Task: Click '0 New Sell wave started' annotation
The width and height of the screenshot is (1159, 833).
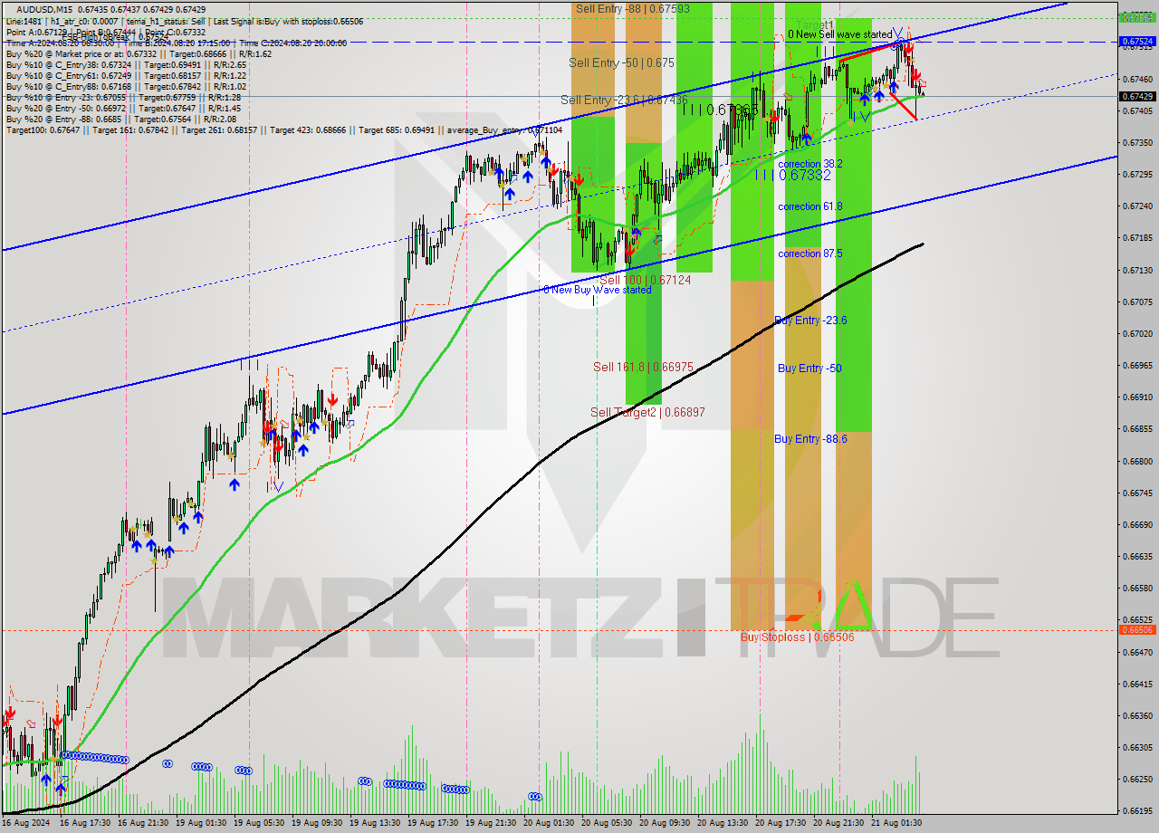Action: pyautogui.click(x=839, y=34)
